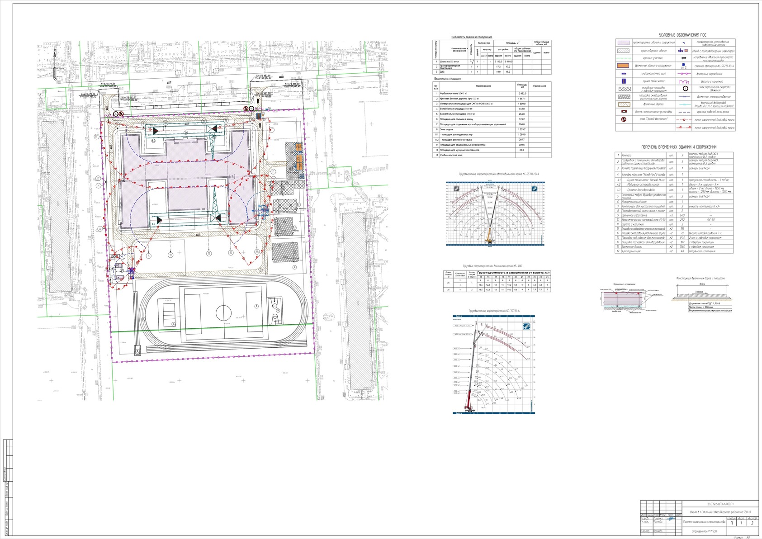This screenshot has width=762, height=539.
Task: Select the 'Трансформаторная подстанция' table row
Action: point(492,66)
